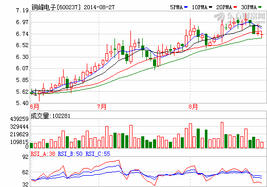
Task: Select the 6月 time axis label
Action: pos(34,107)
